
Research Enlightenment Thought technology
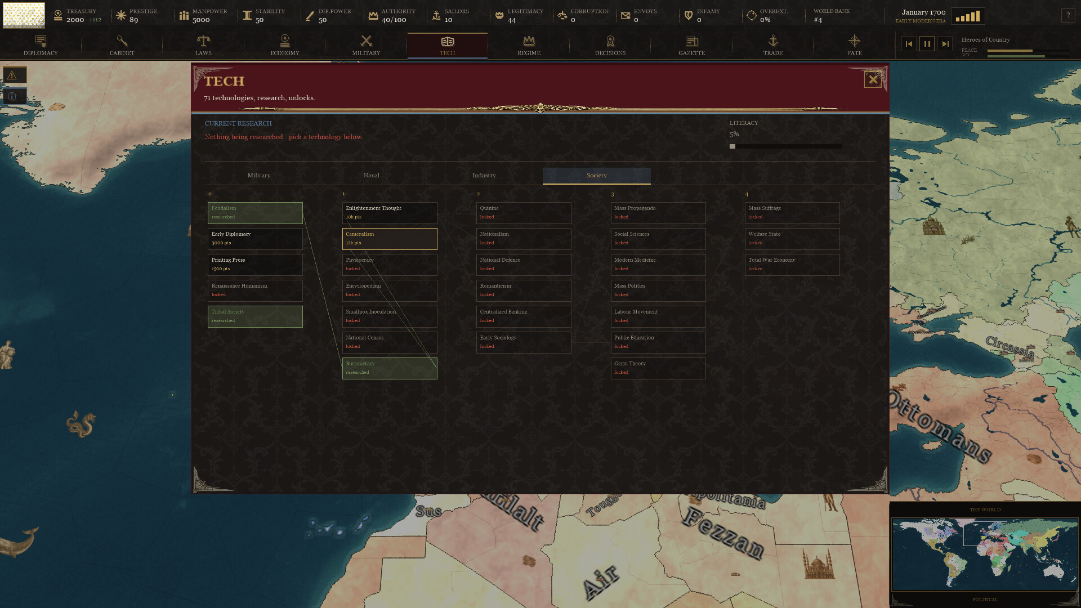[390, 213]
